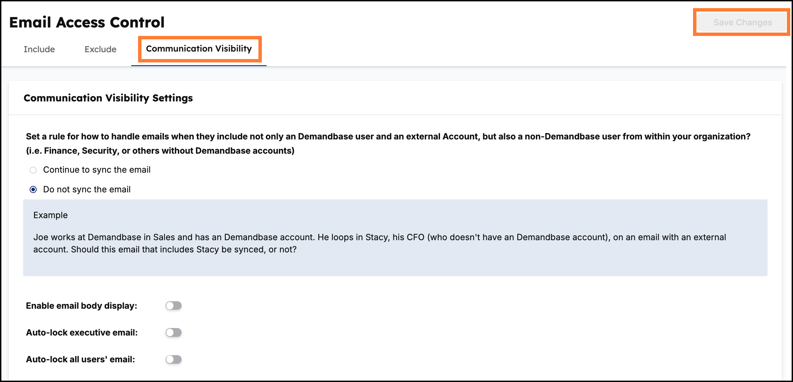Click the 'Auto-lock all users' email:' label

(x=81, y=359)
